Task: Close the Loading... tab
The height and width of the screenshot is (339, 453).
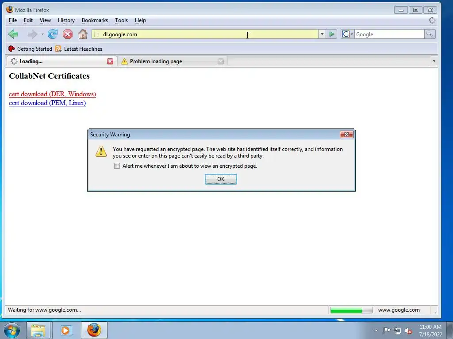Action: [110, 61]
